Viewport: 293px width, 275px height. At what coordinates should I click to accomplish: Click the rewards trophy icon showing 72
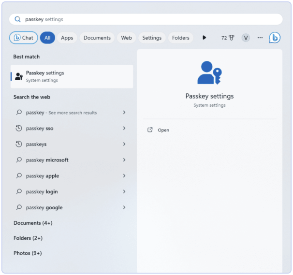coord(231,38)
